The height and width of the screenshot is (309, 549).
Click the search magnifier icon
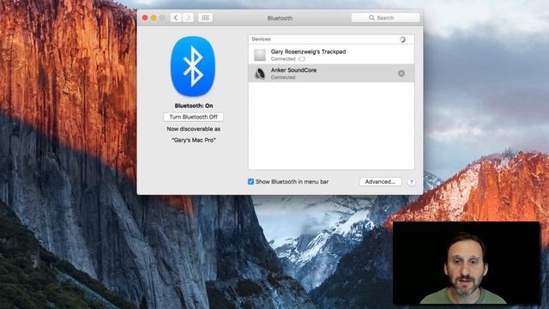click(x=371, y=17)
